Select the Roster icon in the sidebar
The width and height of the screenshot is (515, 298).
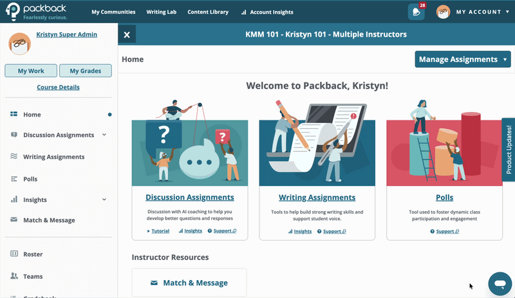14,254
